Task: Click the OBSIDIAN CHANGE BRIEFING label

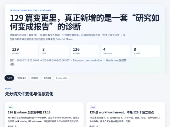Action: tap(23, 10)
